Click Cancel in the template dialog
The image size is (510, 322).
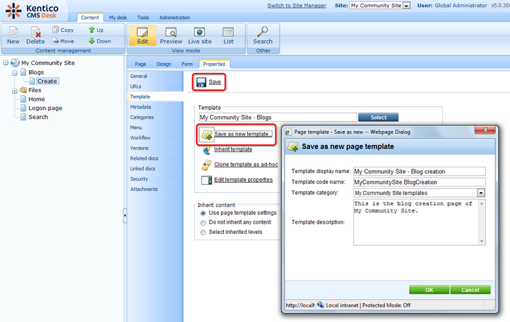coord(470,290)
